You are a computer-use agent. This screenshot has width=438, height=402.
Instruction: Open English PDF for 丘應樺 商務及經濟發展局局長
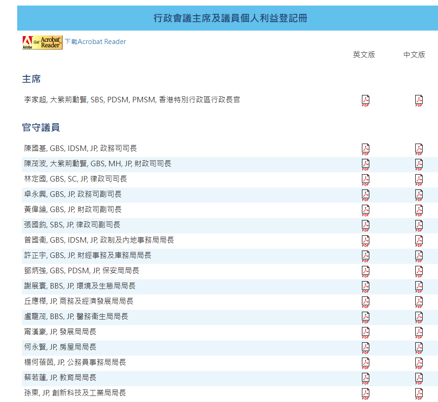pos(366,302)
